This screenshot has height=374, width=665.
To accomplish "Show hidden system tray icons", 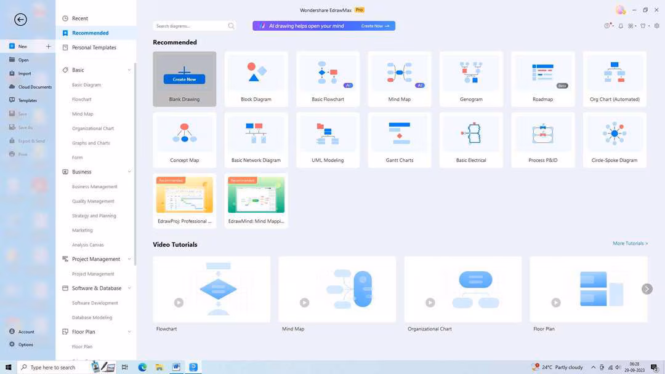I will click(593, 367).
